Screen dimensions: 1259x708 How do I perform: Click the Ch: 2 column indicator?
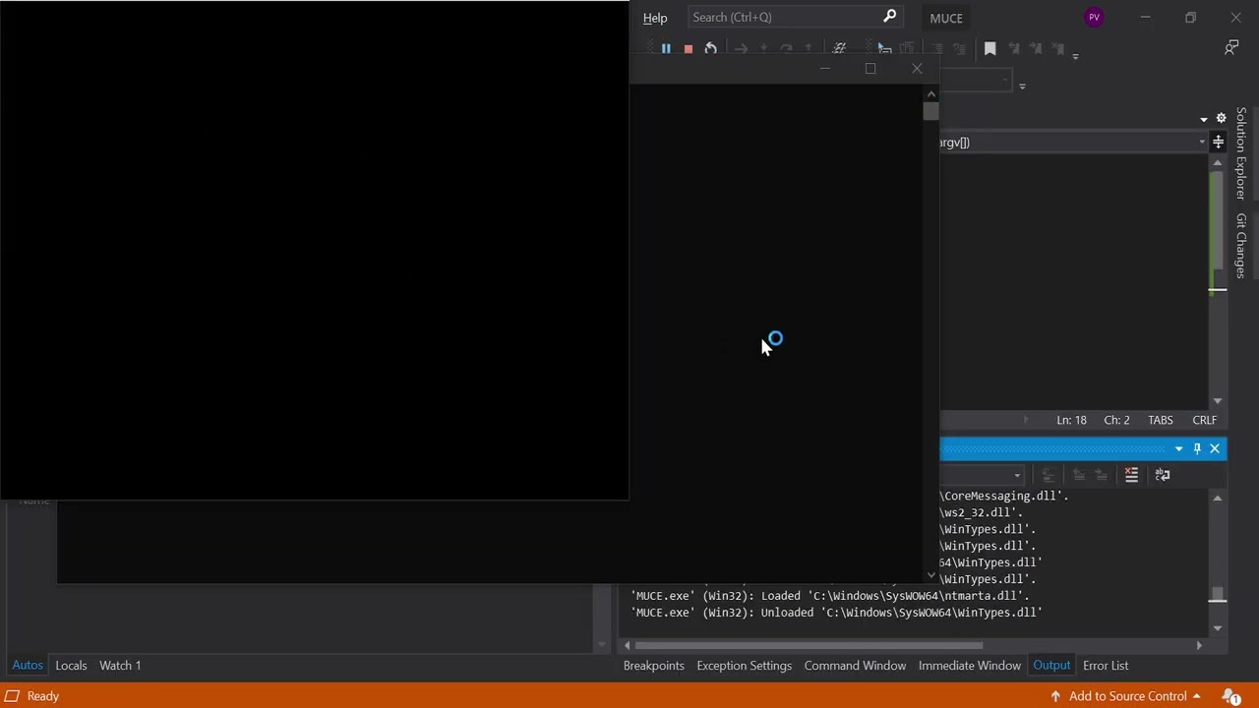pos(1116,420)
